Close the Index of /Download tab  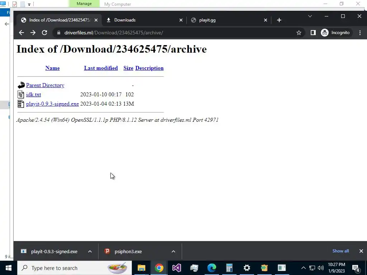[x=96, y=20]
